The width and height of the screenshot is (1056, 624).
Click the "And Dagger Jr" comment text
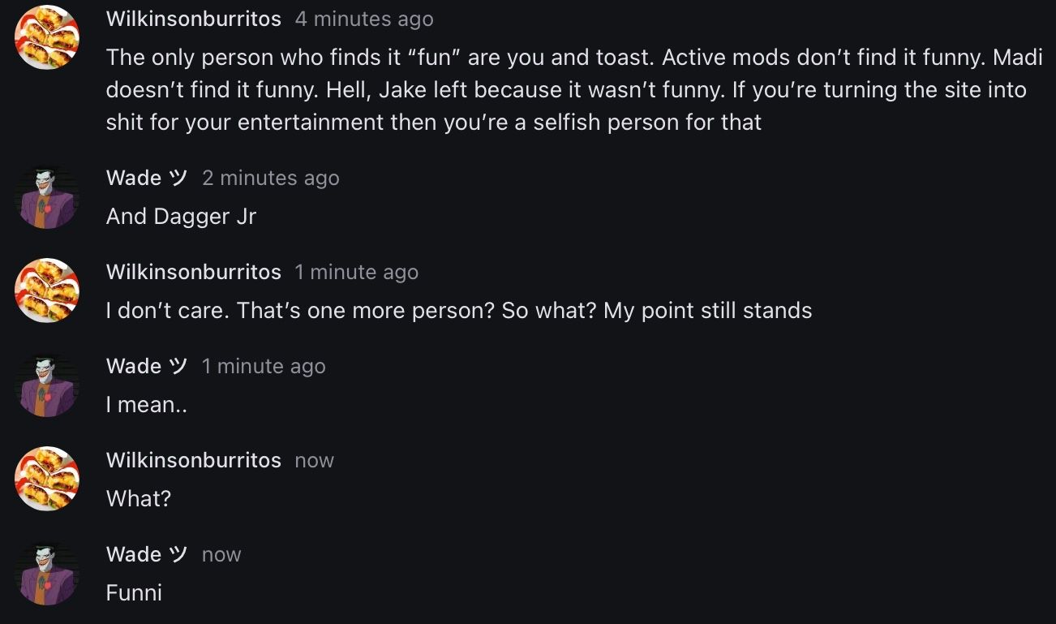(181, 217)
